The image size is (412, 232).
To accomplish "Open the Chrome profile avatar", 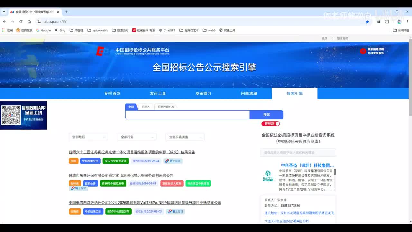I will 399,22.
